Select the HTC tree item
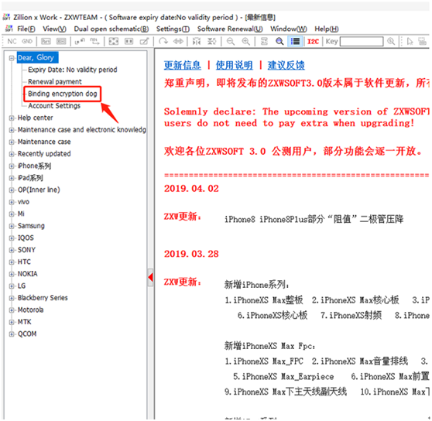The width and height of the screenshot is (432, 421). click(x=24, y=262)
